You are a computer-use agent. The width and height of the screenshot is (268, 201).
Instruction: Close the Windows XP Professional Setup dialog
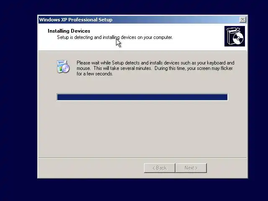tap(243, 20)
